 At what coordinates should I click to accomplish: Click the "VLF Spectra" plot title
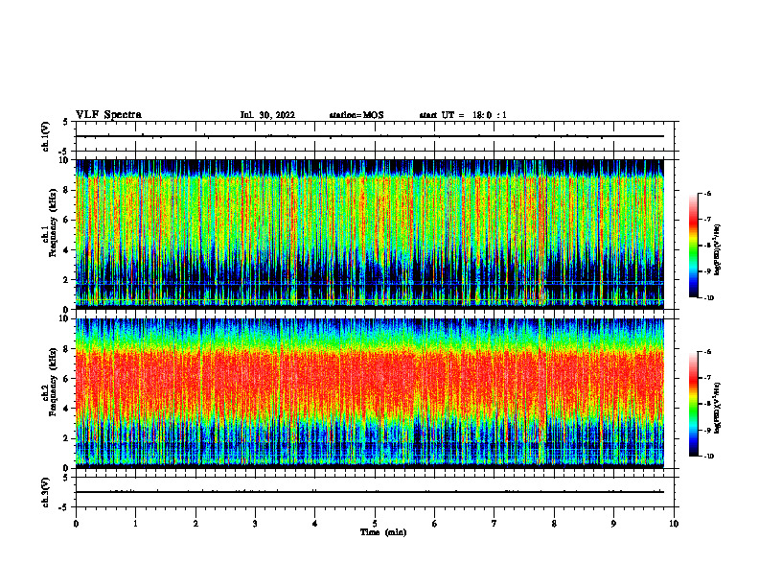click(108, 115)
